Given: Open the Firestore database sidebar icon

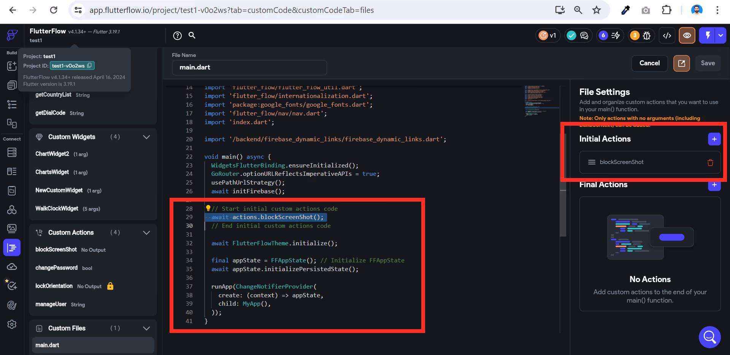Looking at the screenshot, I should pos(12,152).
